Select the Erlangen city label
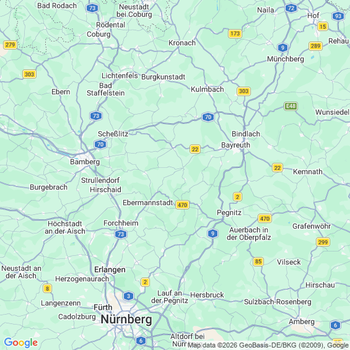This screenshot has width=350, height=350. point(110,269)
